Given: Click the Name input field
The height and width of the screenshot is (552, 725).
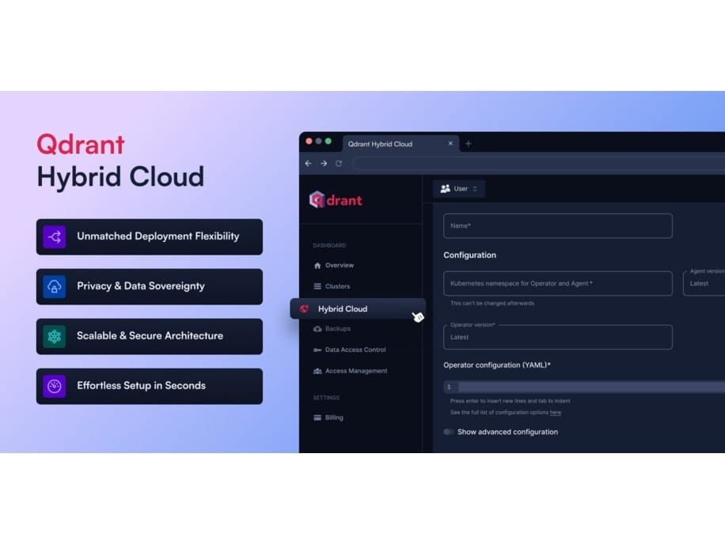Looking at the screenshot, I should click(557, 225).
